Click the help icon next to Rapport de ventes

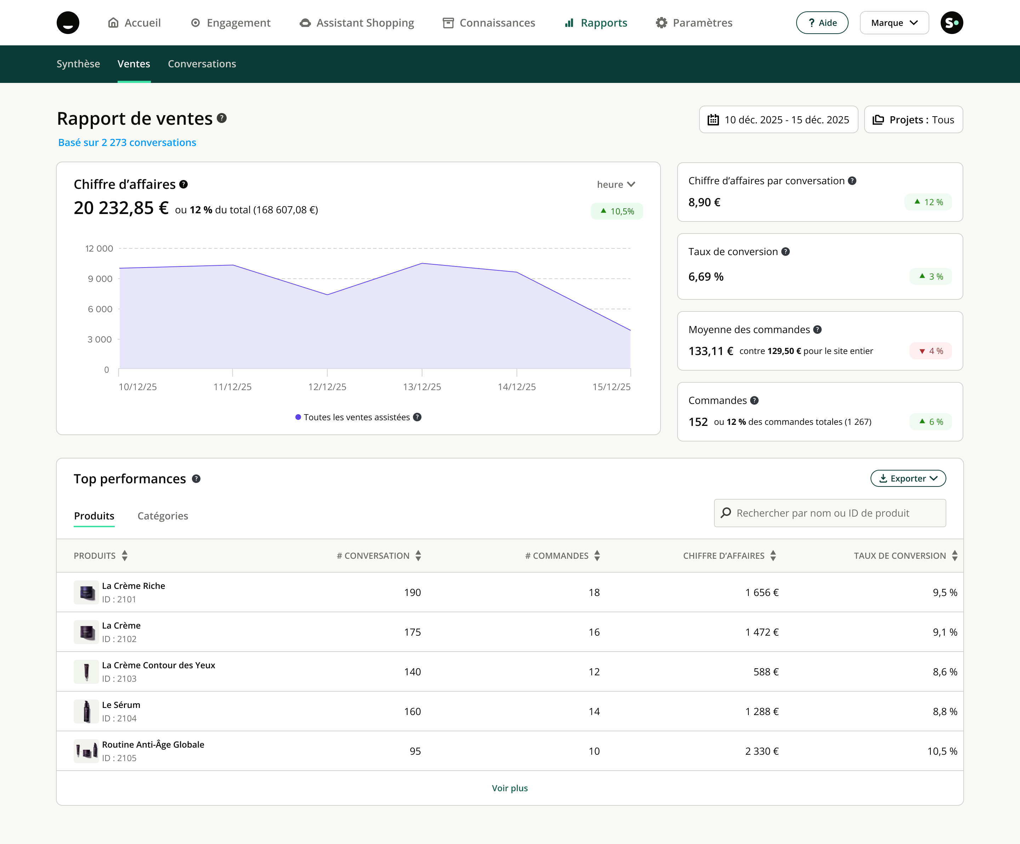tap(221, 118)
